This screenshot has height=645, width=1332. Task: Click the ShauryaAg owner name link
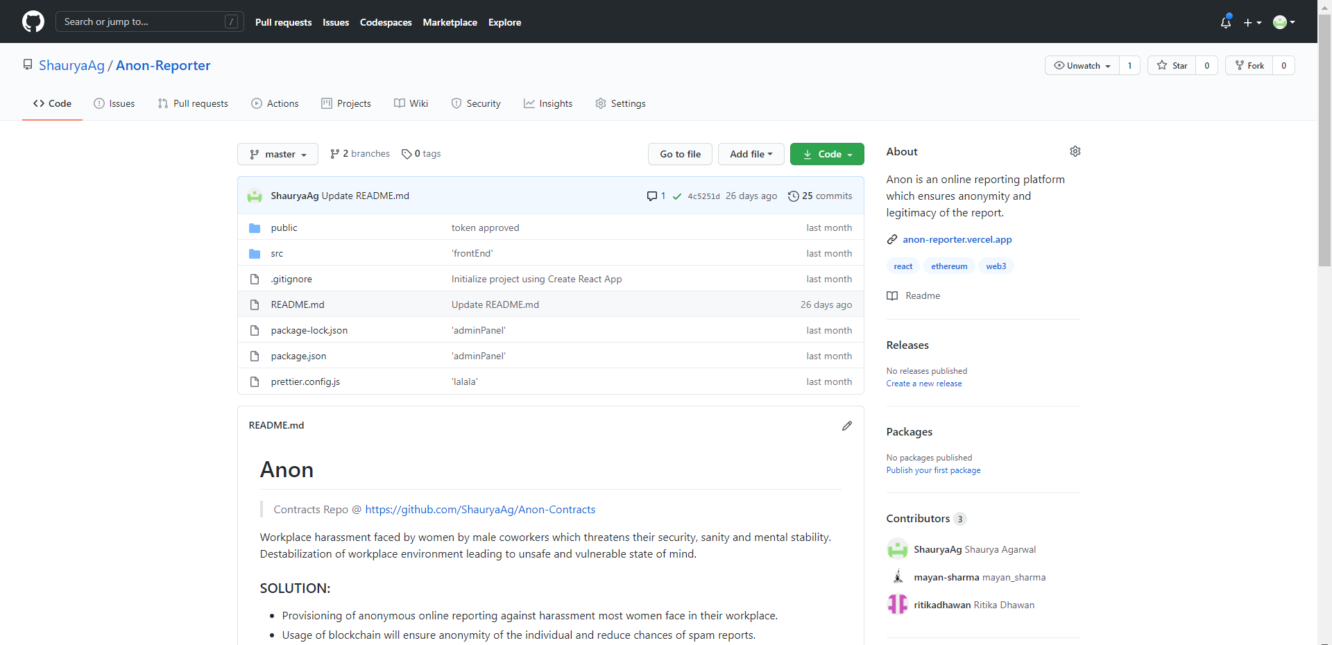71,65
